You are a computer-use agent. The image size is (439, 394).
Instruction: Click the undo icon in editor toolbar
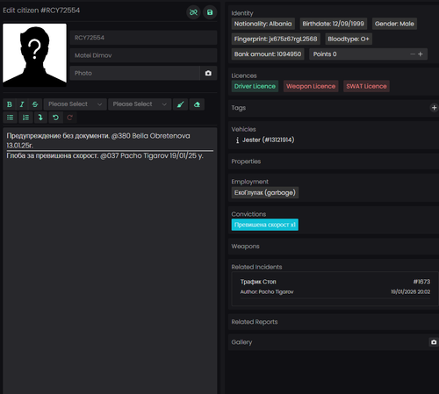[x=55, y=118]
